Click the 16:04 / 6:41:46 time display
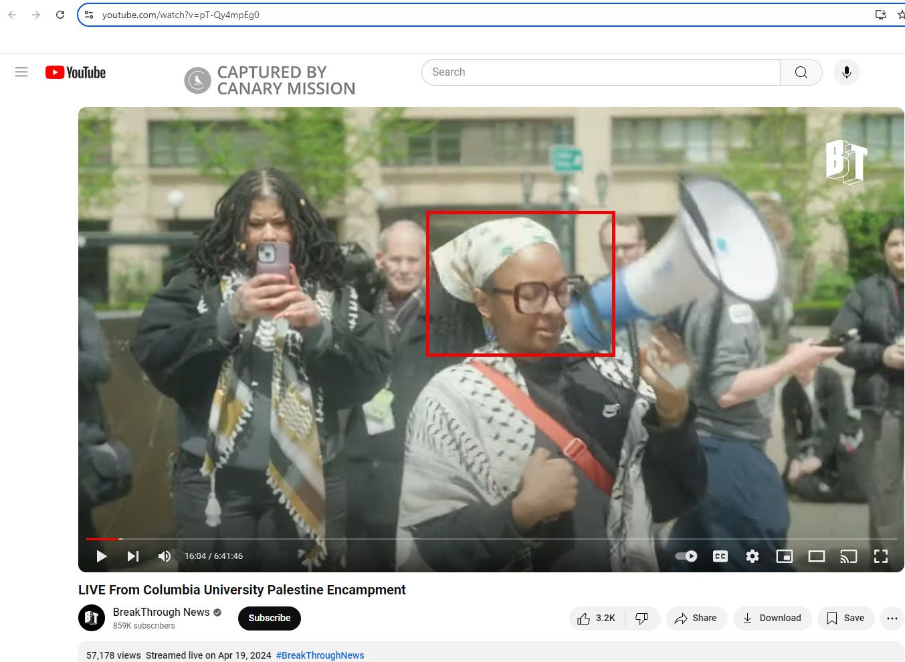The height and width of the screenshot is (662, 905). pyautogui.click(x=213, y=556)
